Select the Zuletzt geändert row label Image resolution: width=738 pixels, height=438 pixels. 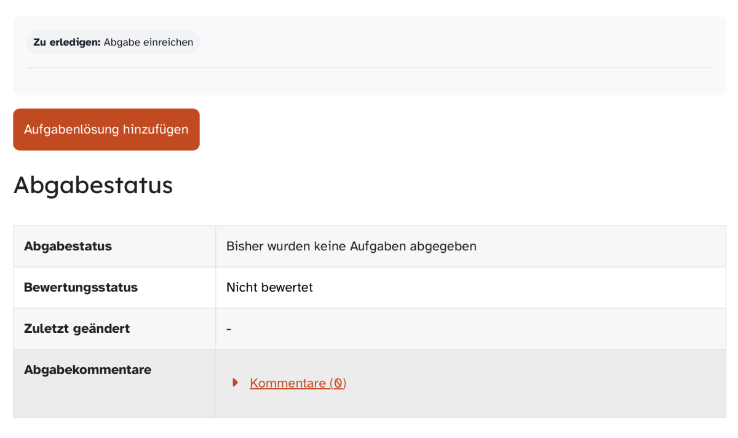click(x=77, y=328)
